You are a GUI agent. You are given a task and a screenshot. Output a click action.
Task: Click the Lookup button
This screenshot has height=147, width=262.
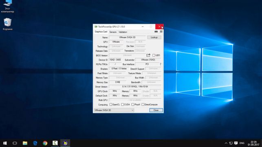click(154, 37)
